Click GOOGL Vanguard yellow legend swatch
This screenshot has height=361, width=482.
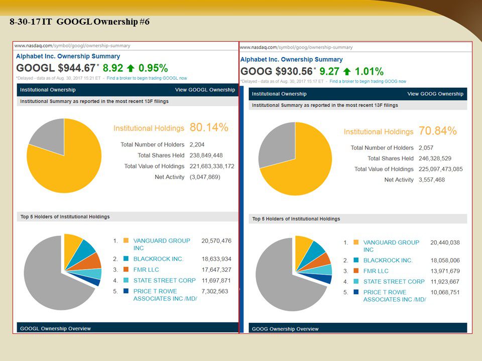tap(126, 240)
